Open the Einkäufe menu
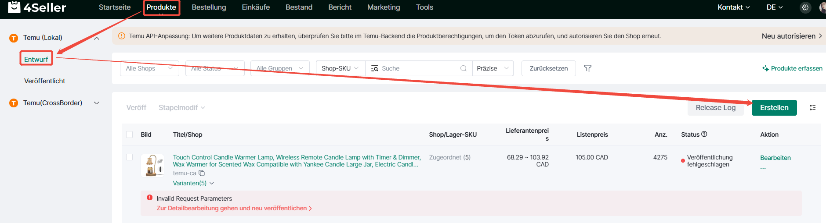This screenshot has height=223, width=826. (256, 7)
